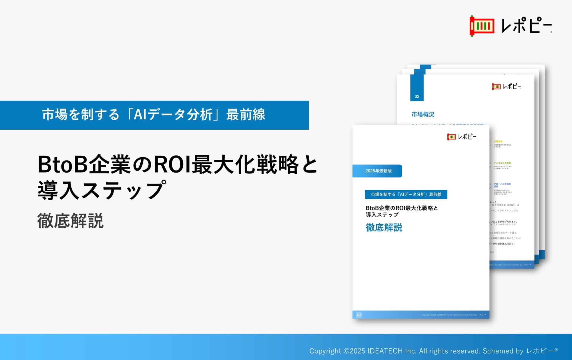
Task: Expand the 市場概況 section heading
Action: (423, 113)
